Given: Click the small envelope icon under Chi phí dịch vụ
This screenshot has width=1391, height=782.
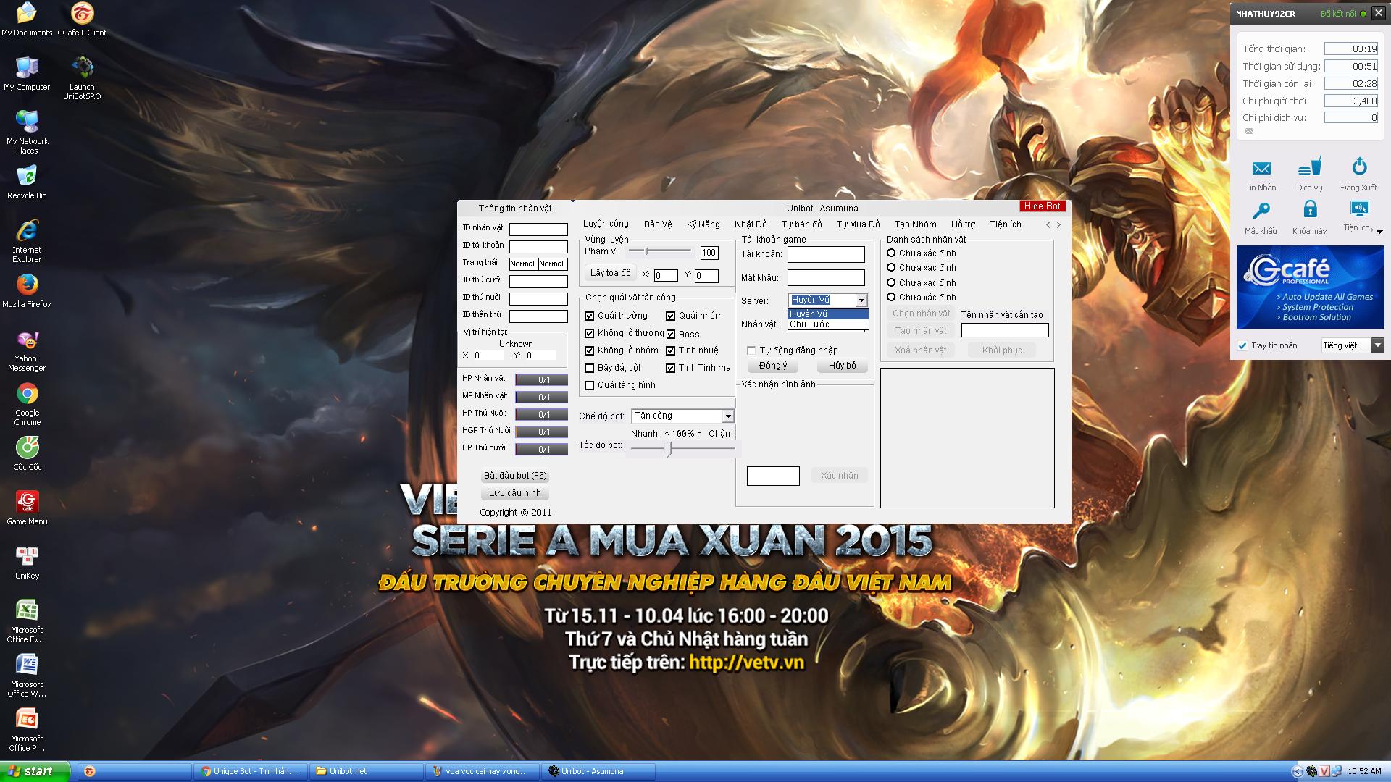Looking at the screenshot, I should tap(1249, 131).
